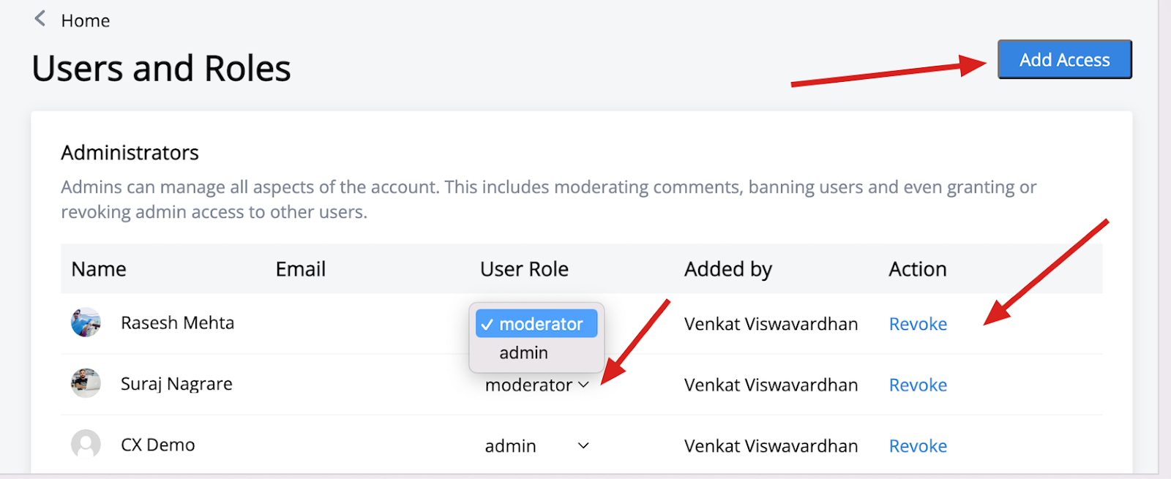
Task: Choose the checked moderator option in the dropdown
Action: 536,324
